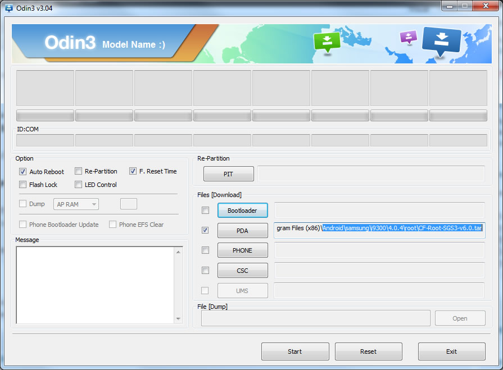
Task: Start the flashing process
Action: [295, 351]
